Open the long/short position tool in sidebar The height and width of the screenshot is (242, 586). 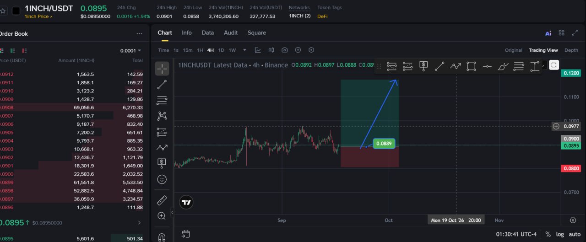[162, 163]
